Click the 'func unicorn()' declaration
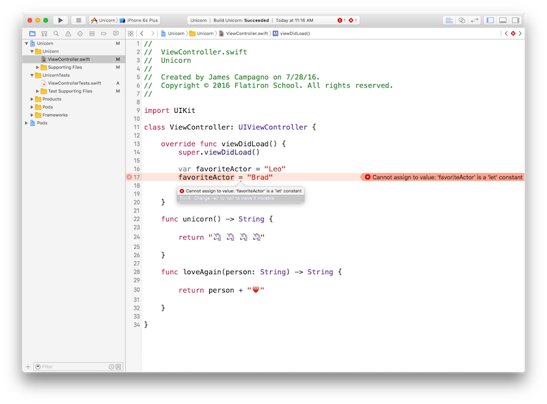The image size is (547, 404). click(191, 219)
